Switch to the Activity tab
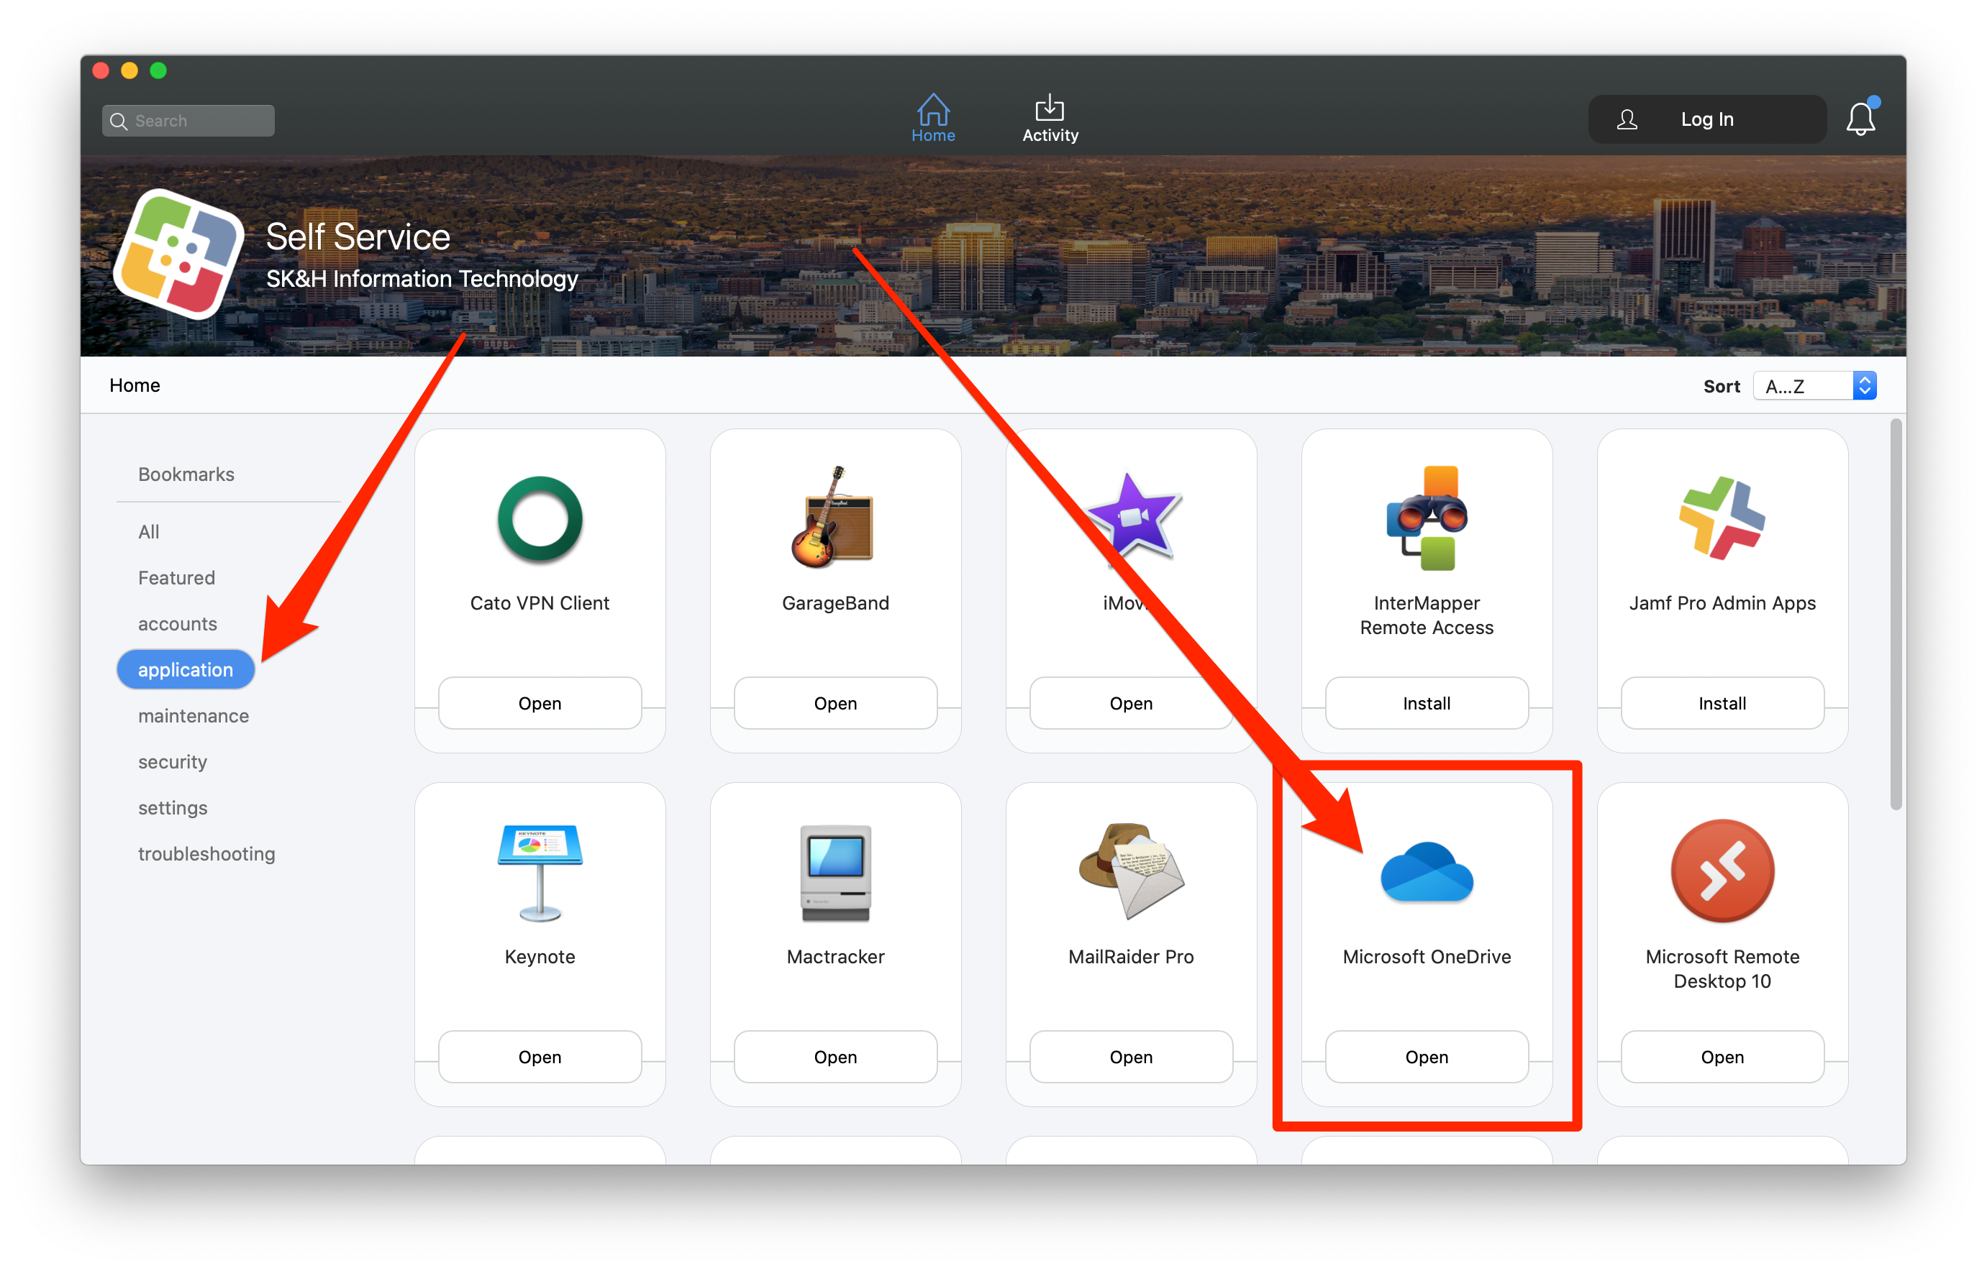Viewport: 1987px width, 1271px height. coord(1050,119)
